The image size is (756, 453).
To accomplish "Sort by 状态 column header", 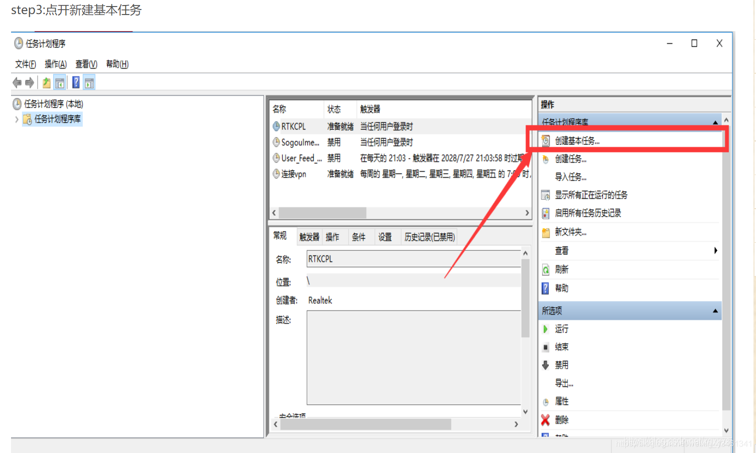I will tap(340, 109).
